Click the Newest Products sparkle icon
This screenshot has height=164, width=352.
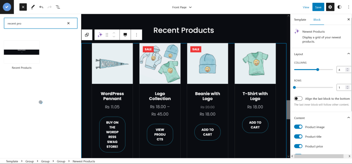(100, 35)
